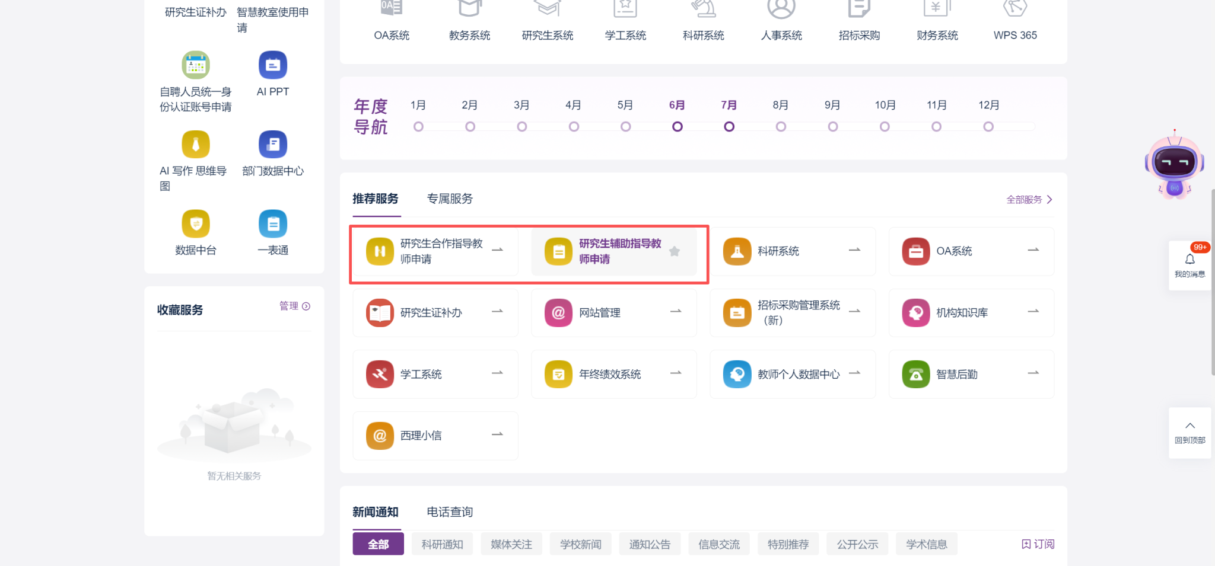Screen dimensions: 1215x566
Task: Expand 全部服务 with the chevron
Action: [1049, 200]
